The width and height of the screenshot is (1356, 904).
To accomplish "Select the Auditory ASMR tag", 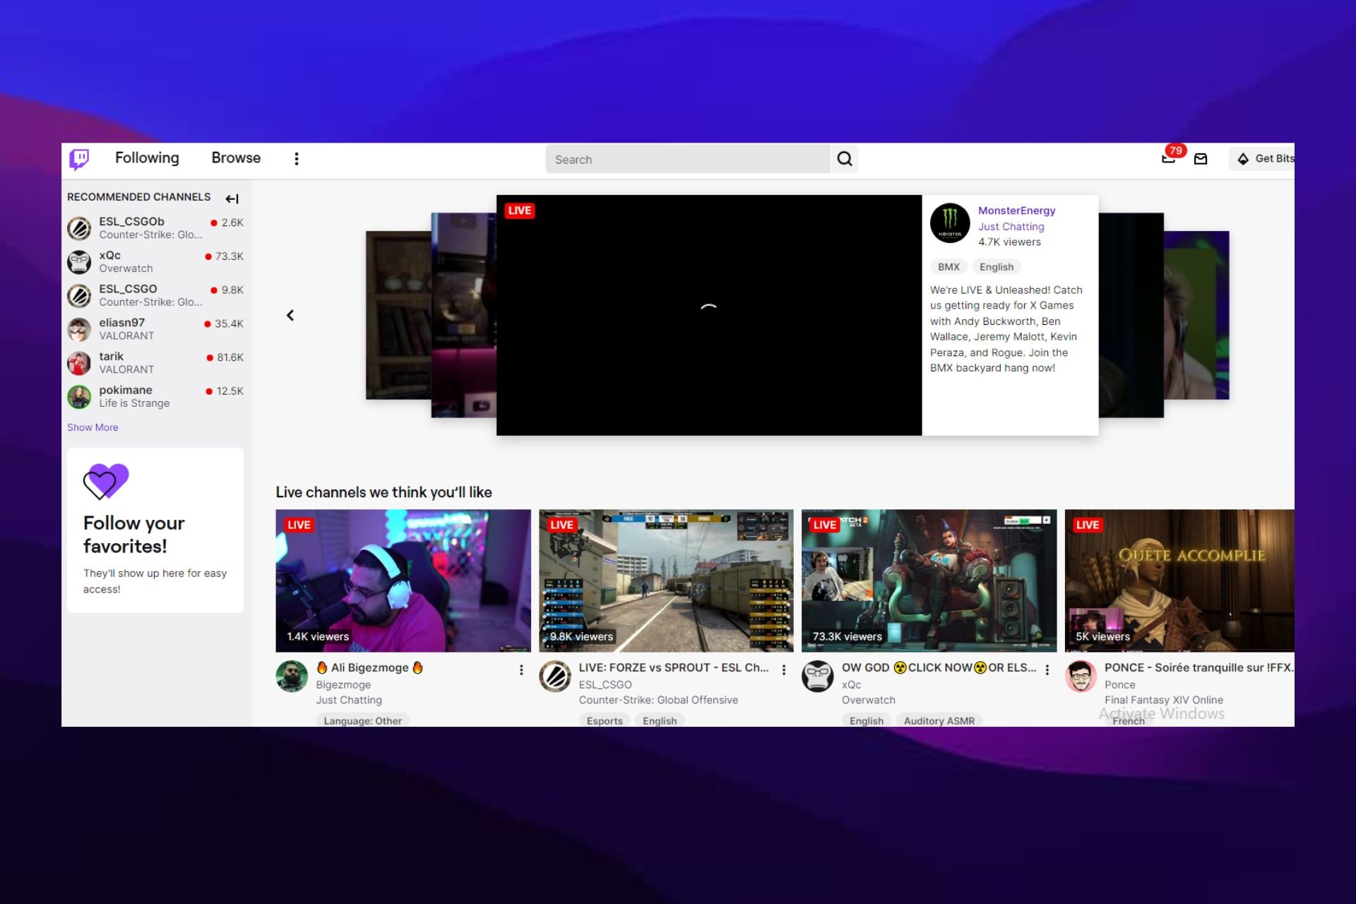I will [939, 720].
